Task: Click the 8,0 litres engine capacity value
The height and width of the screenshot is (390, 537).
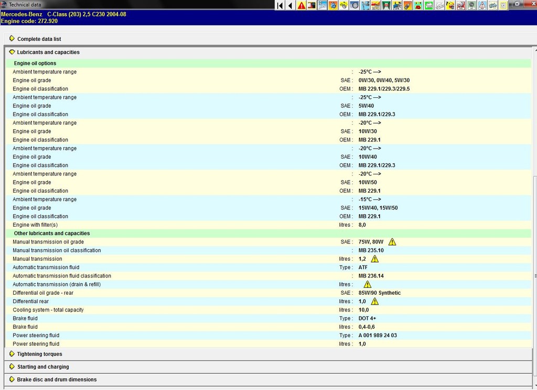Action: click(x=362, y=225)
